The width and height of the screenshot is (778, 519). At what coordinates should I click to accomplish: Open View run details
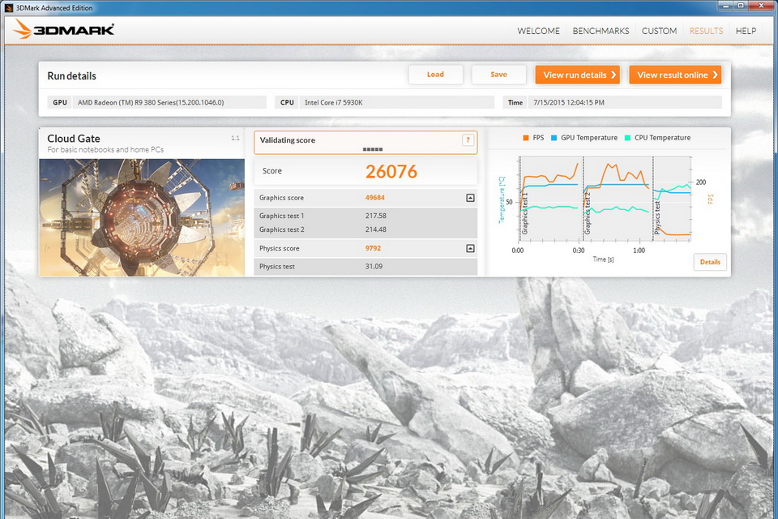coord(578,75)
